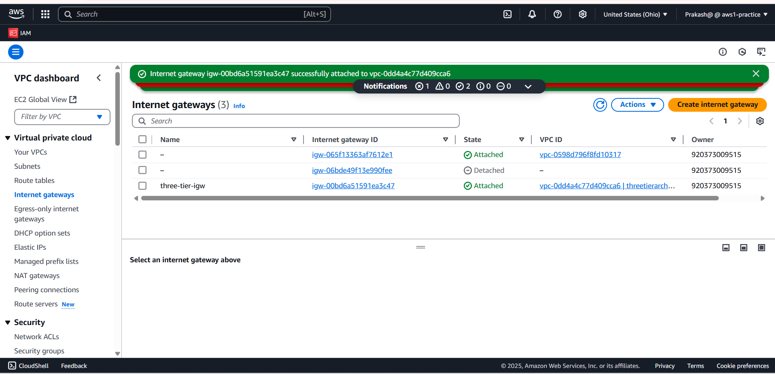Open the Prakash account menu

726,14
